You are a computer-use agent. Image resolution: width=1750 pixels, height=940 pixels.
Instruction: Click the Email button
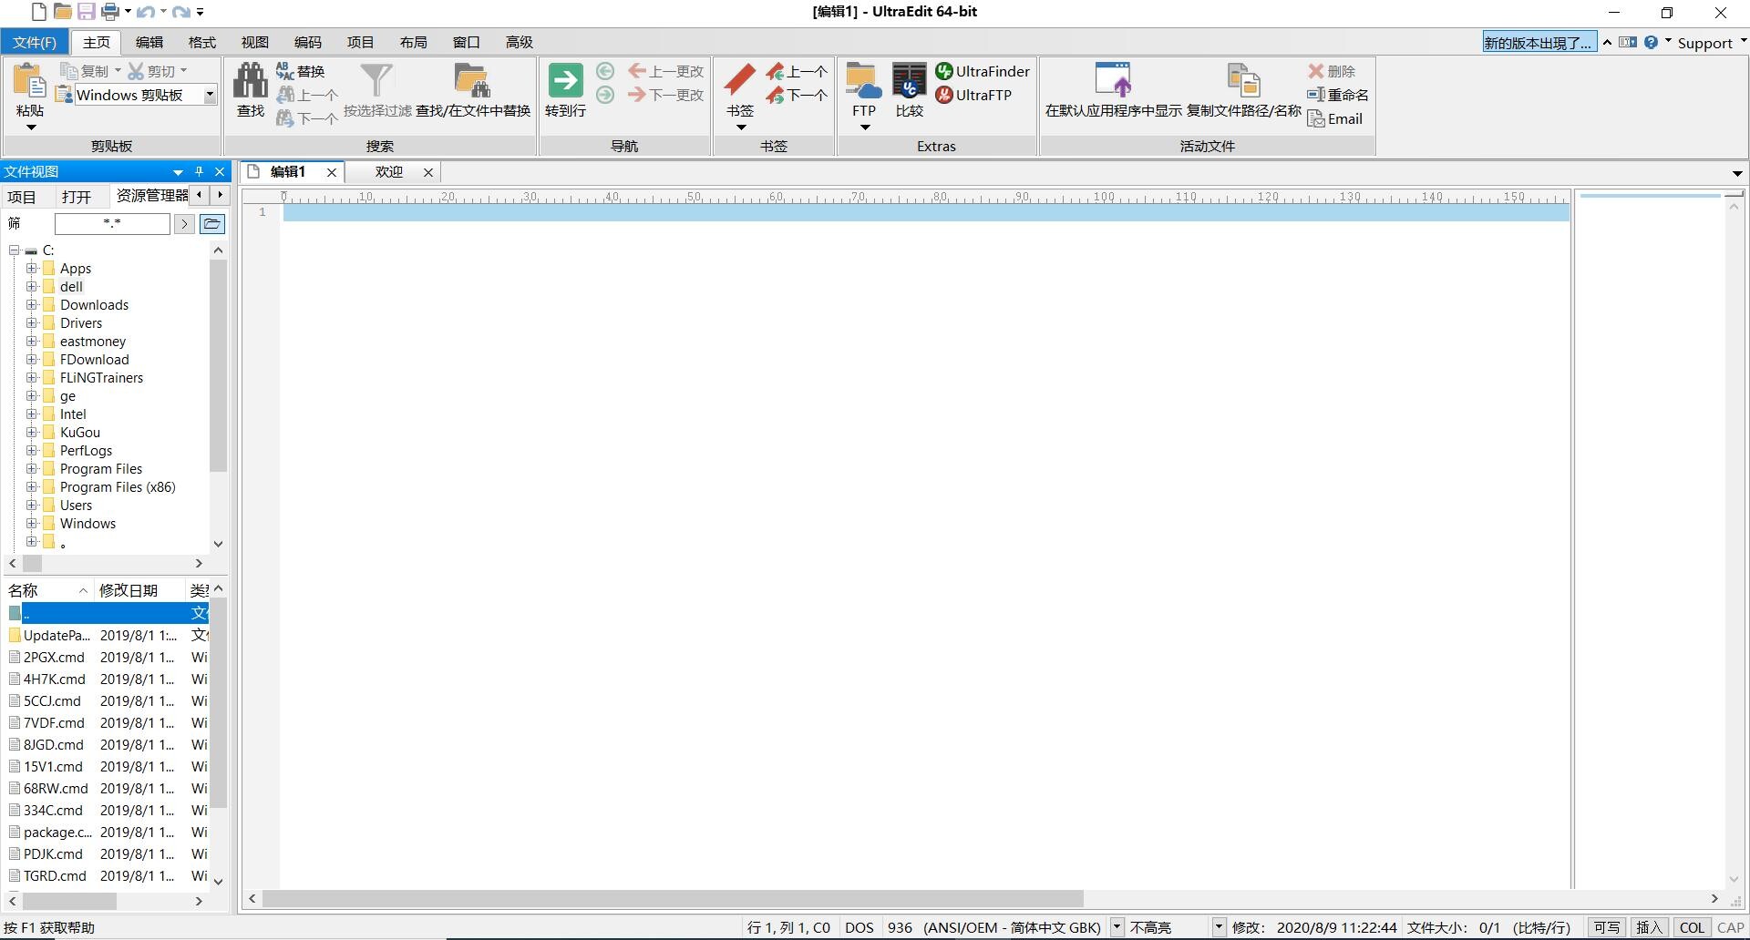1335,119
